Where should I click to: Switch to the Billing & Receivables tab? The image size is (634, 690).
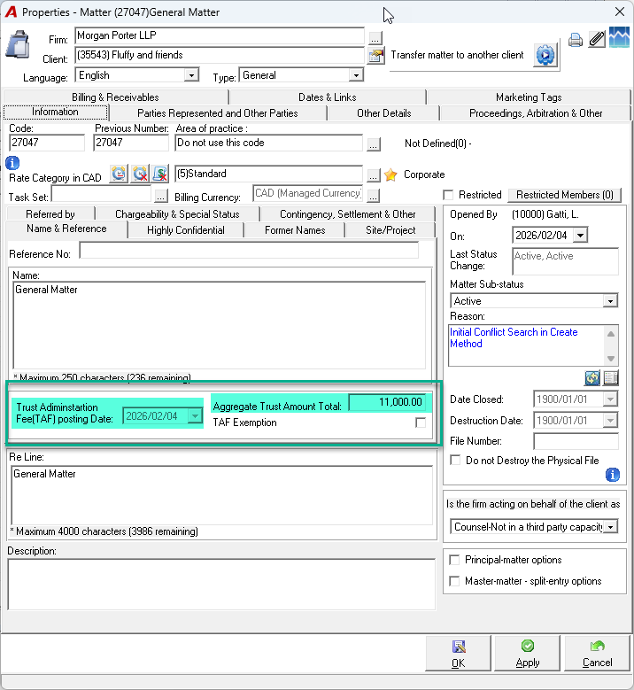(x=115, y=97)
